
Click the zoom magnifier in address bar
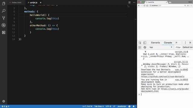[x=185, y=5]
